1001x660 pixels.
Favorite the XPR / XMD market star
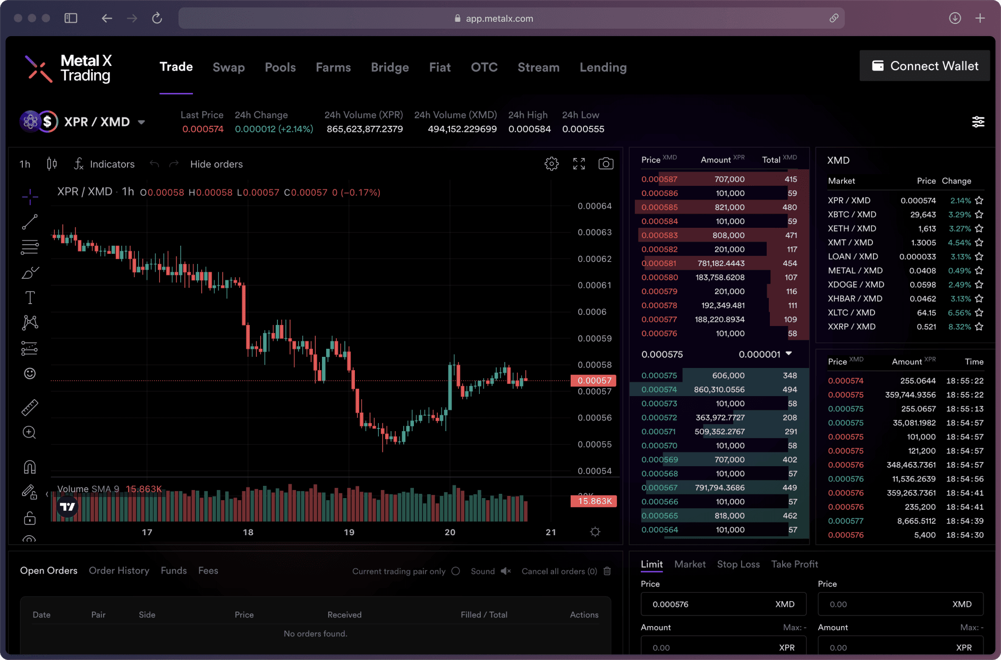(979, 201)
